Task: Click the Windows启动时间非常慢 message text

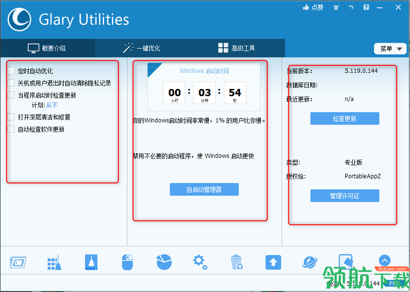Action: 199,120
